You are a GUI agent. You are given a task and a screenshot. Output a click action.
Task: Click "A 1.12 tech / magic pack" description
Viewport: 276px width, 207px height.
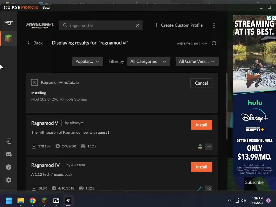pyautogui.click(x=52, y=174)
